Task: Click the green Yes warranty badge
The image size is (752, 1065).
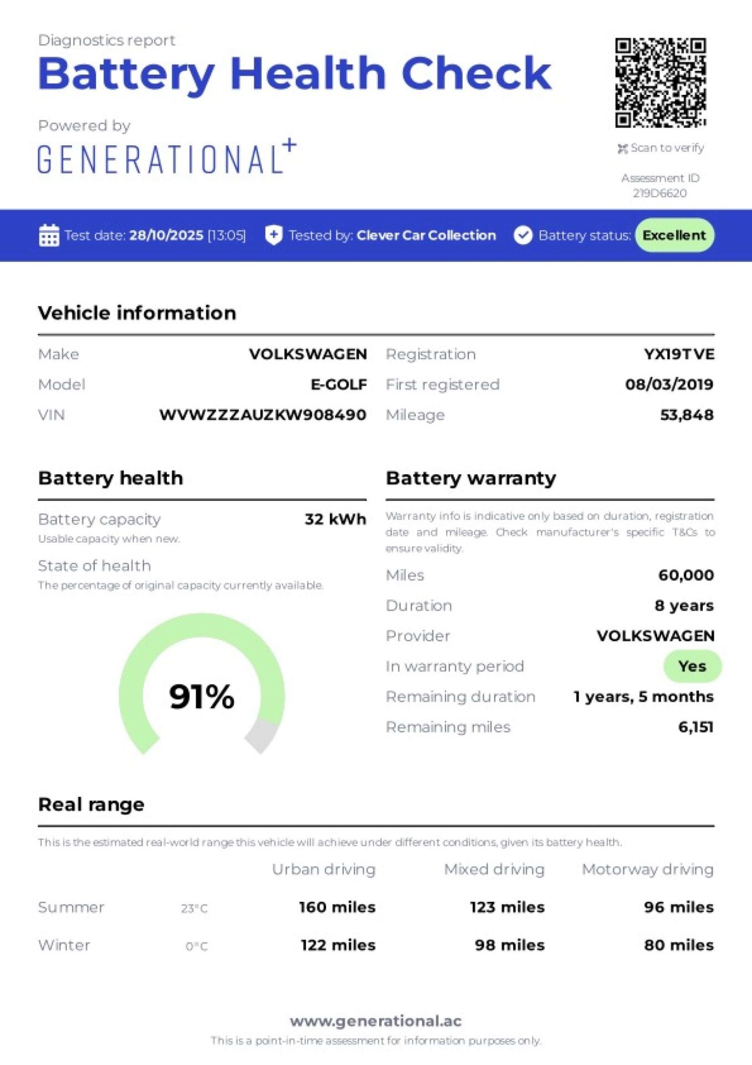Action: (x=692, y=666)
